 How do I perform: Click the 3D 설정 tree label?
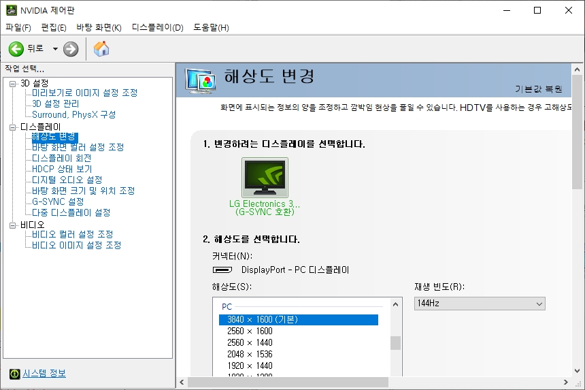34,83
